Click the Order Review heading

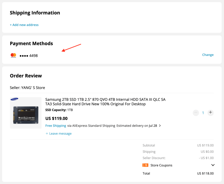[26, 76]
